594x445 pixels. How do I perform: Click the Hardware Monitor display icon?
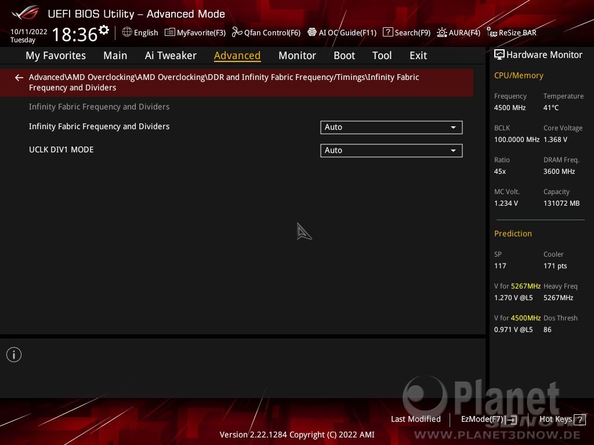coord(499,54)
